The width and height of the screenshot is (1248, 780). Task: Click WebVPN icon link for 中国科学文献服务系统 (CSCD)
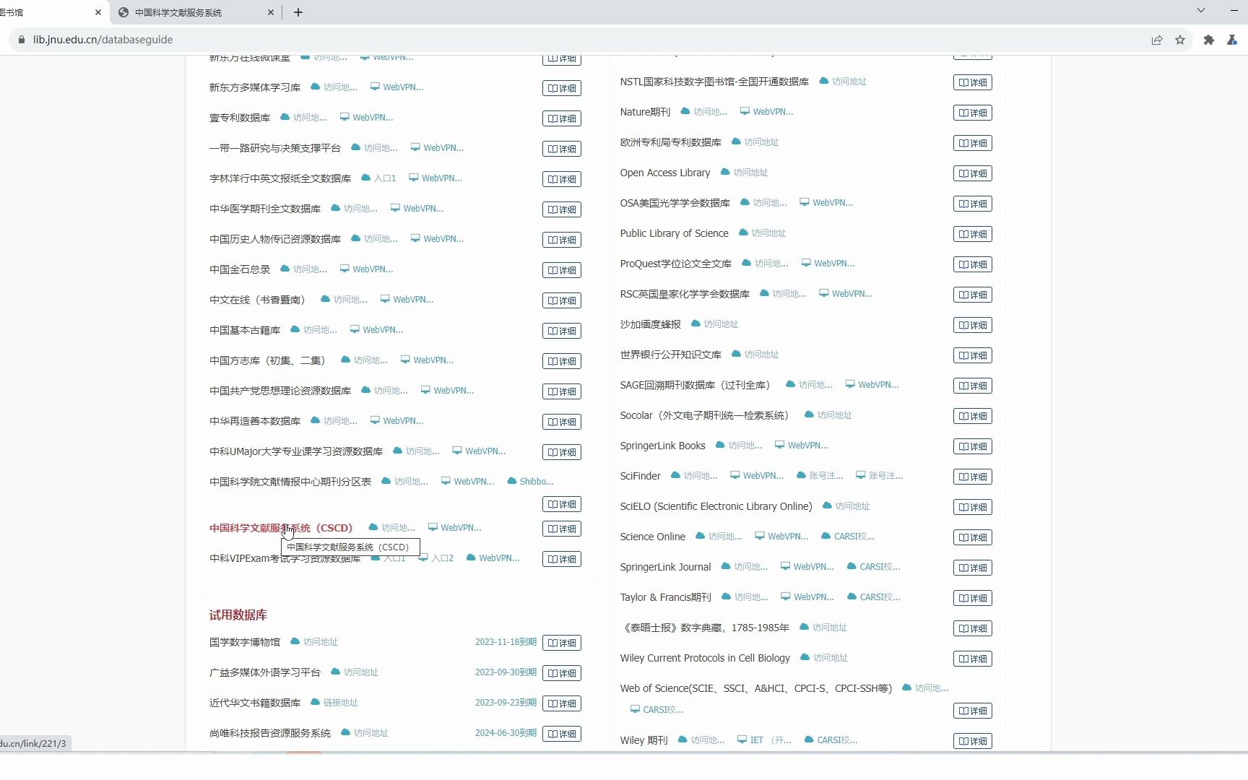(454, 528)
